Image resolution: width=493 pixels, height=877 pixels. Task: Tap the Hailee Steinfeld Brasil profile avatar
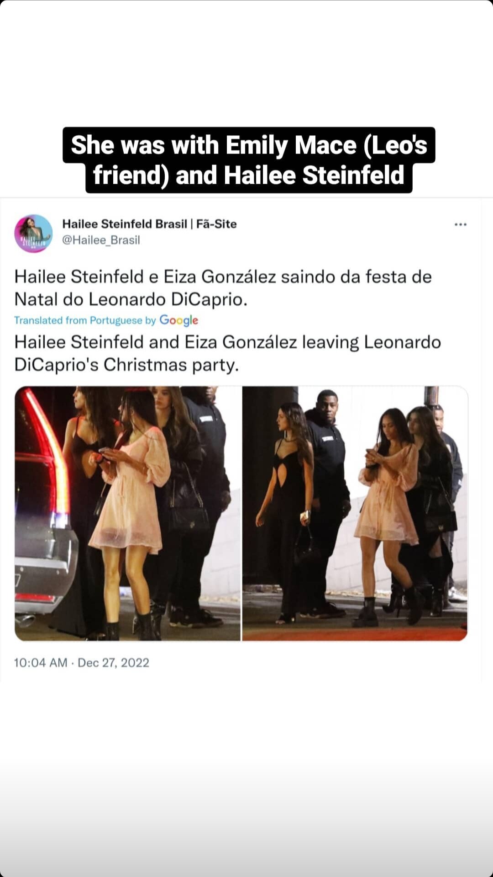point(34,233)
